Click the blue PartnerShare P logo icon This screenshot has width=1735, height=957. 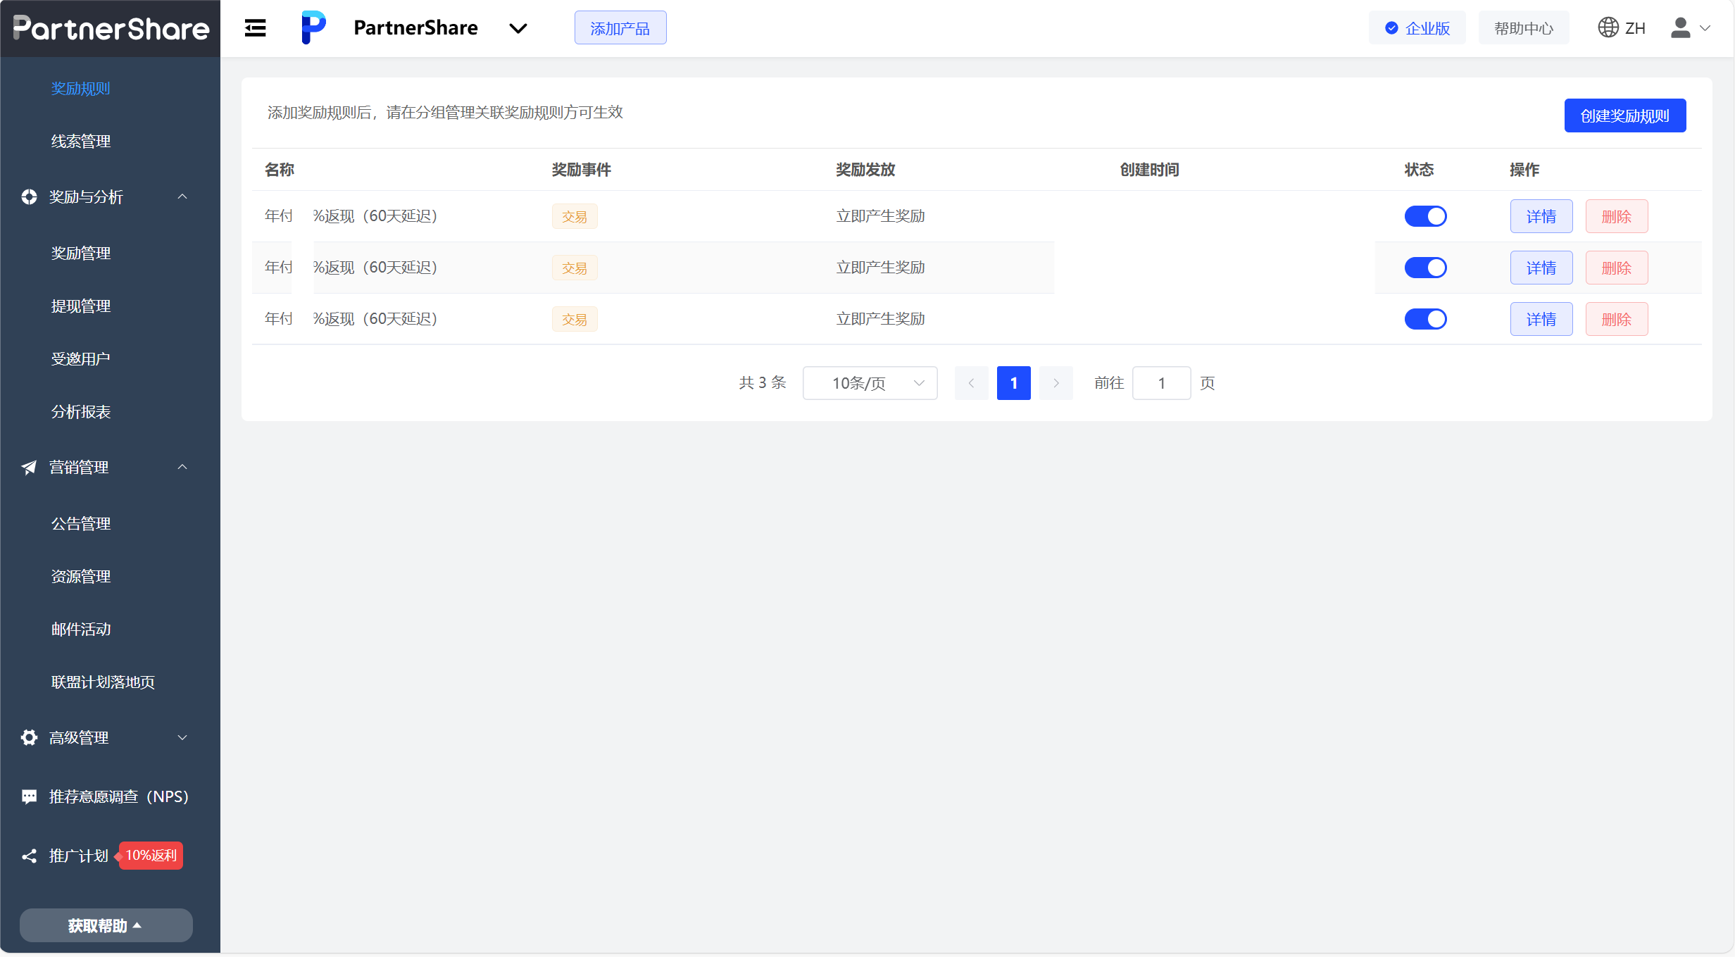pyautogui.click(x=313, y=27)
